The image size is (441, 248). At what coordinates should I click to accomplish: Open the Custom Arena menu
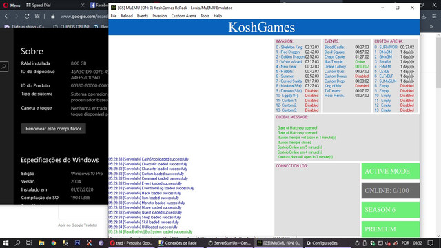[x=184, y=16]
